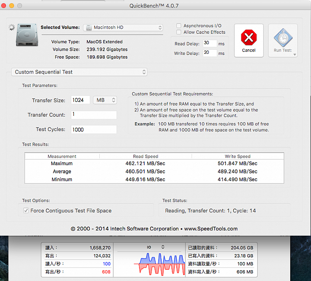
Task: Click the Write Delay input field
Action: point(209,53)
